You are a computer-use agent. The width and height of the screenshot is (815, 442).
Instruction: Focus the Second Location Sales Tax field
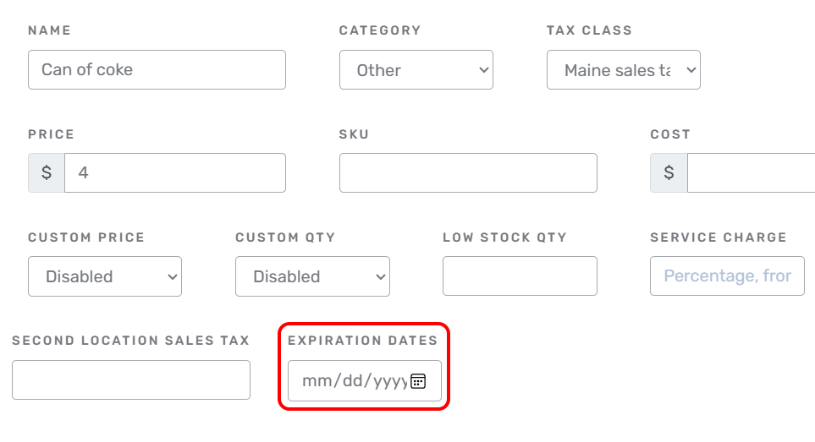click(131, 380)
